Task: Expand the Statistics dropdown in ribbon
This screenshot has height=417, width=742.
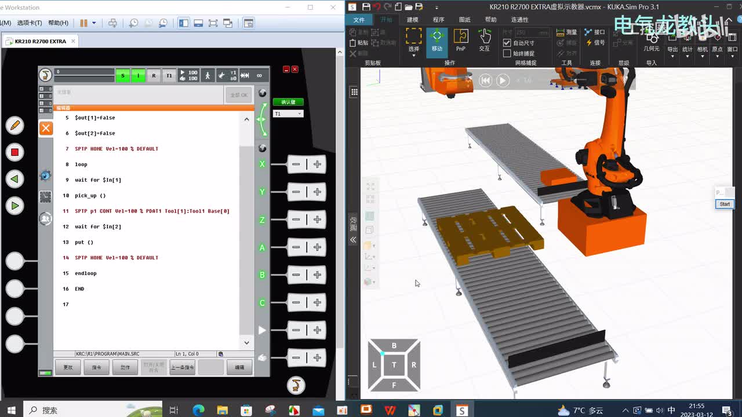Action: tap(688, 56)
